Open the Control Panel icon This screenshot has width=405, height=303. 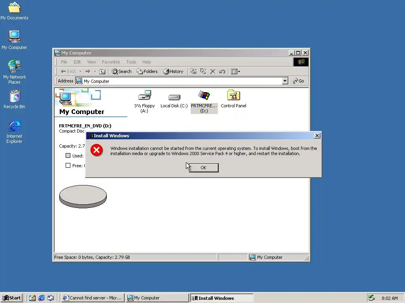(x=233, y=99)
